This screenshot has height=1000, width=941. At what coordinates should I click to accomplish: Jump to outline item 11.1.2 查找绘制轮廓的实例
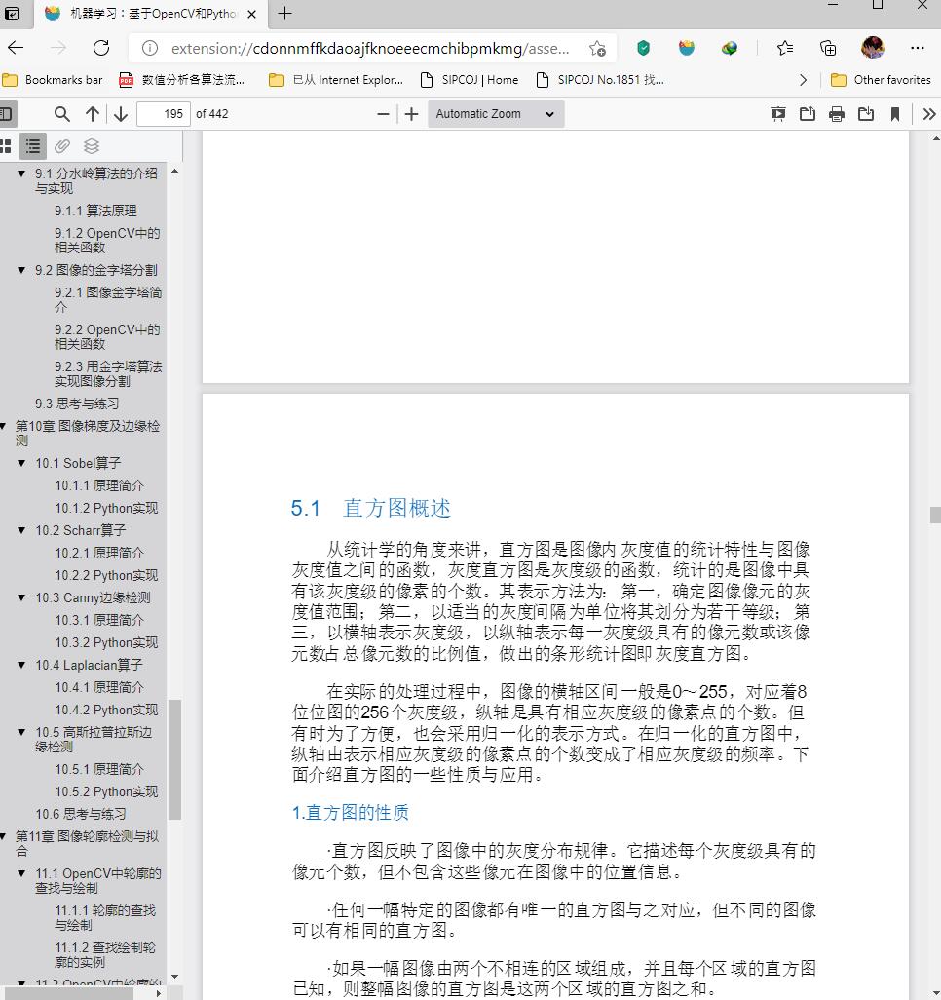pyautogui.click(x=105, y=955)
